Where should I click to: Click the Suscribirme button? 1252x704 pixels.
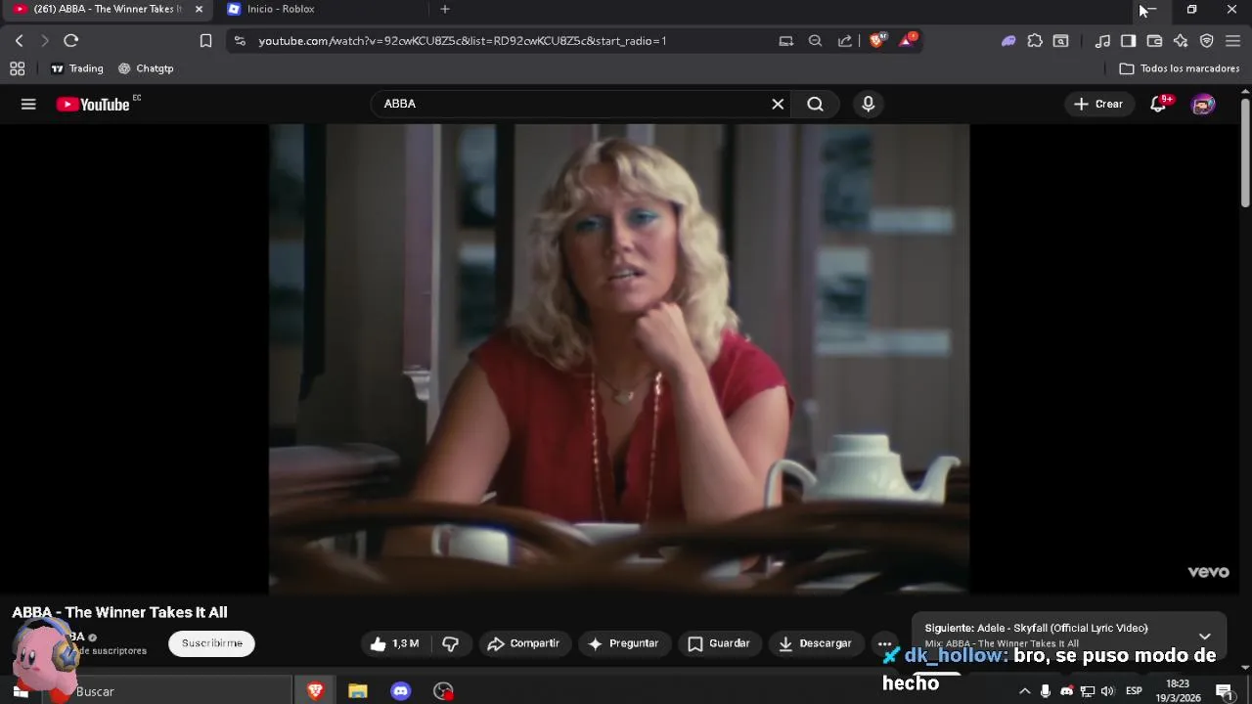[x=211, y=643]
